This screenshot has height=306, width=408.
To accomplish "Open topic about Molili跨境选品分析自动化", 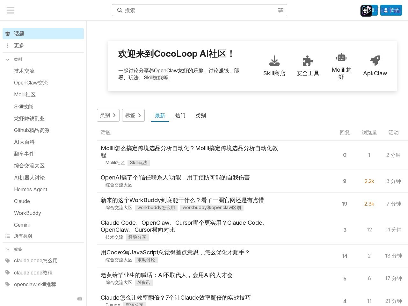I will [x=189, y=152].
